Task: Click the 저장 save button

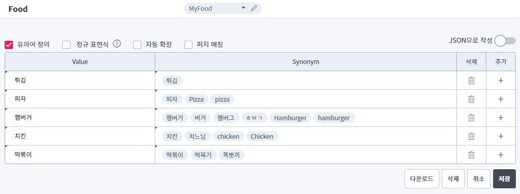Action: coord(504,179)
